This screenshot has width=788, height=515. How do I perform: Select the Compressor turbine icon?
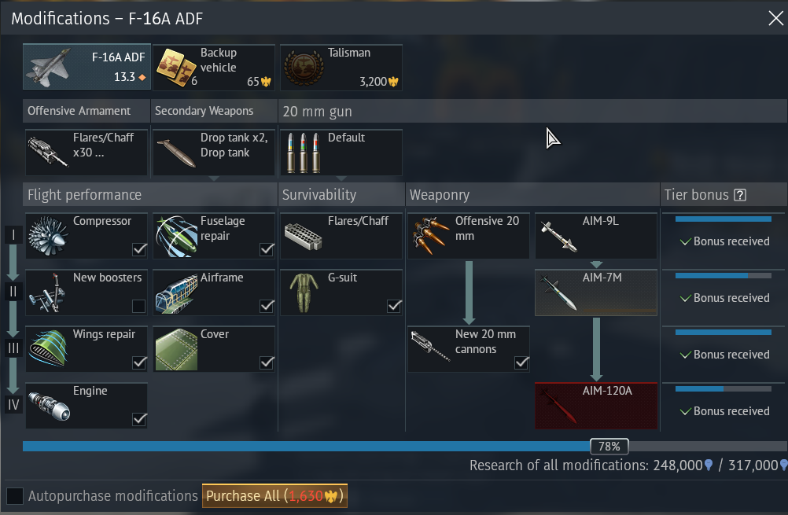pyautogui.click(x=48, y=236)
